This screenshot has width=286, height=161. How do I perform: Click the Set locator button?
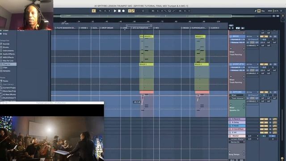tap(231, 25)
